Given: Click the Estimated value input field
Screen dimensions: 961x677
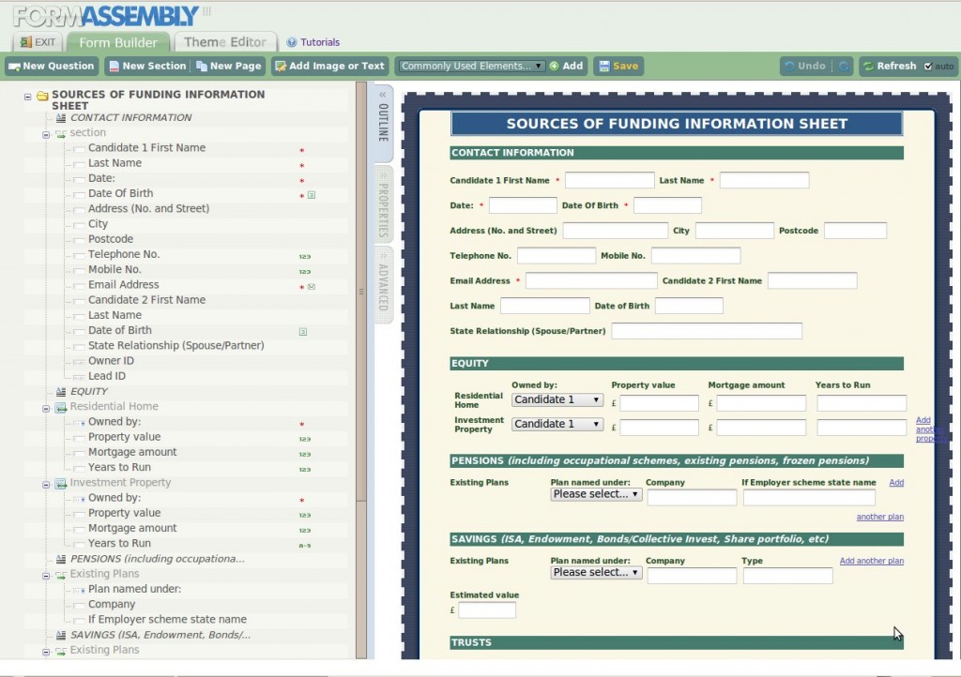Looking at the screenshot, I should click(x=487, y=609).
